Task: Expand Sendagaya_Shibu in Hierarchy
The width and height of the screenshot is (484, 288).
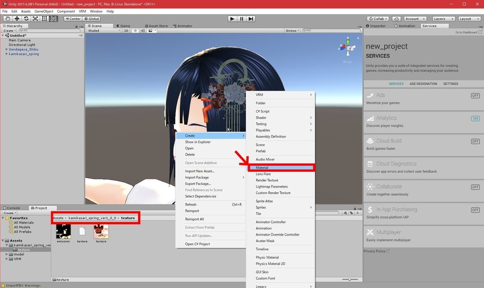Action: point(7,49)
